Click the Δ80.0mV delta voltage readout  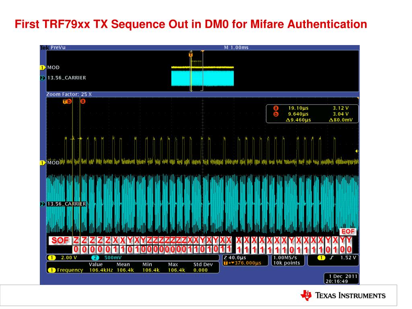pos(341,120)
